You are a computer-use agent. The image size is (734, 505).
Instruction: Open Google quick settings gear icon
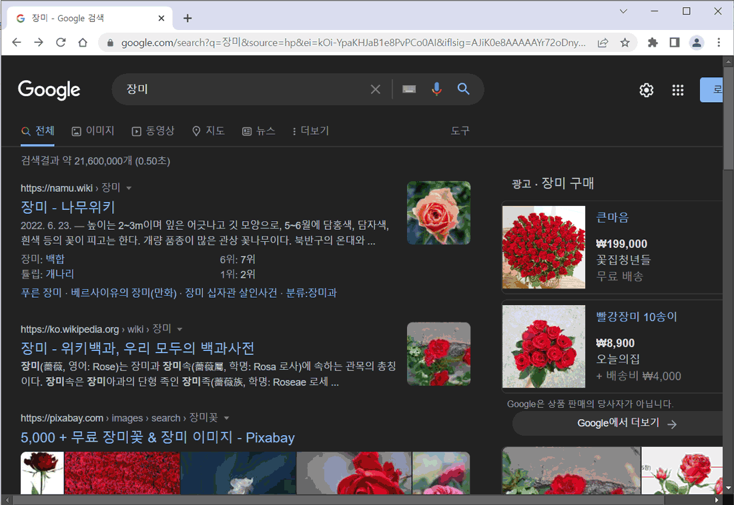click(x=646, y=90)
